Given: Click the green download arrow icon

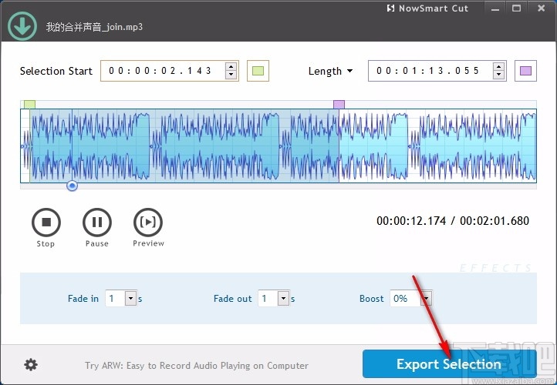Looking at the screenshot, I should [x=22, y=25].
